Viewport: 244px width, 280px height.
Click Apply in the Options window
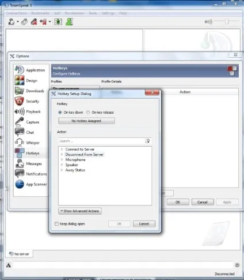(227, 202)
